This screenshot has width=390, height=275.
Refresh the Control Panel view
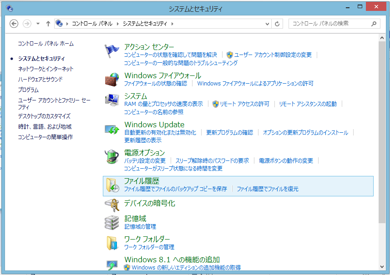tap(277, 24)
